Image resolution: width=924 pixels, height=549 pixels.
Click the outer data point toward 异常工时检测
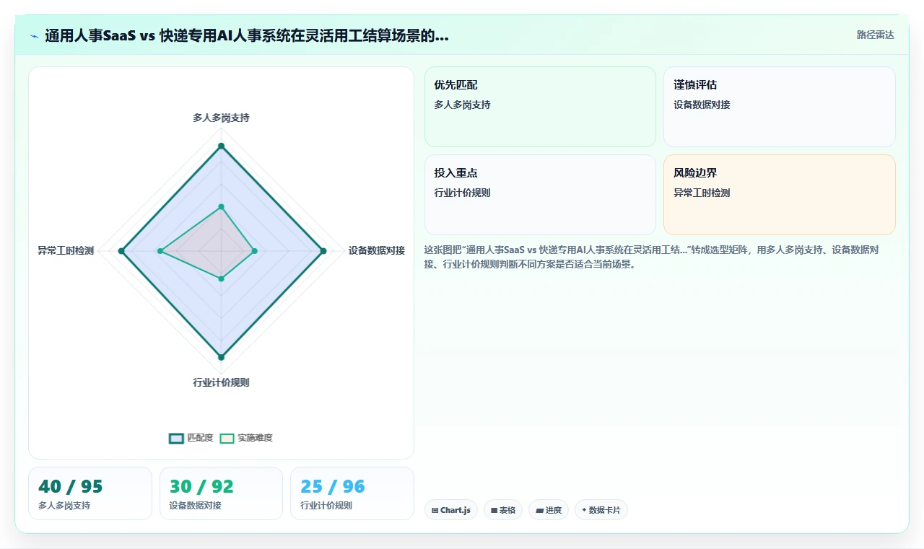click(x=121, y=251)
